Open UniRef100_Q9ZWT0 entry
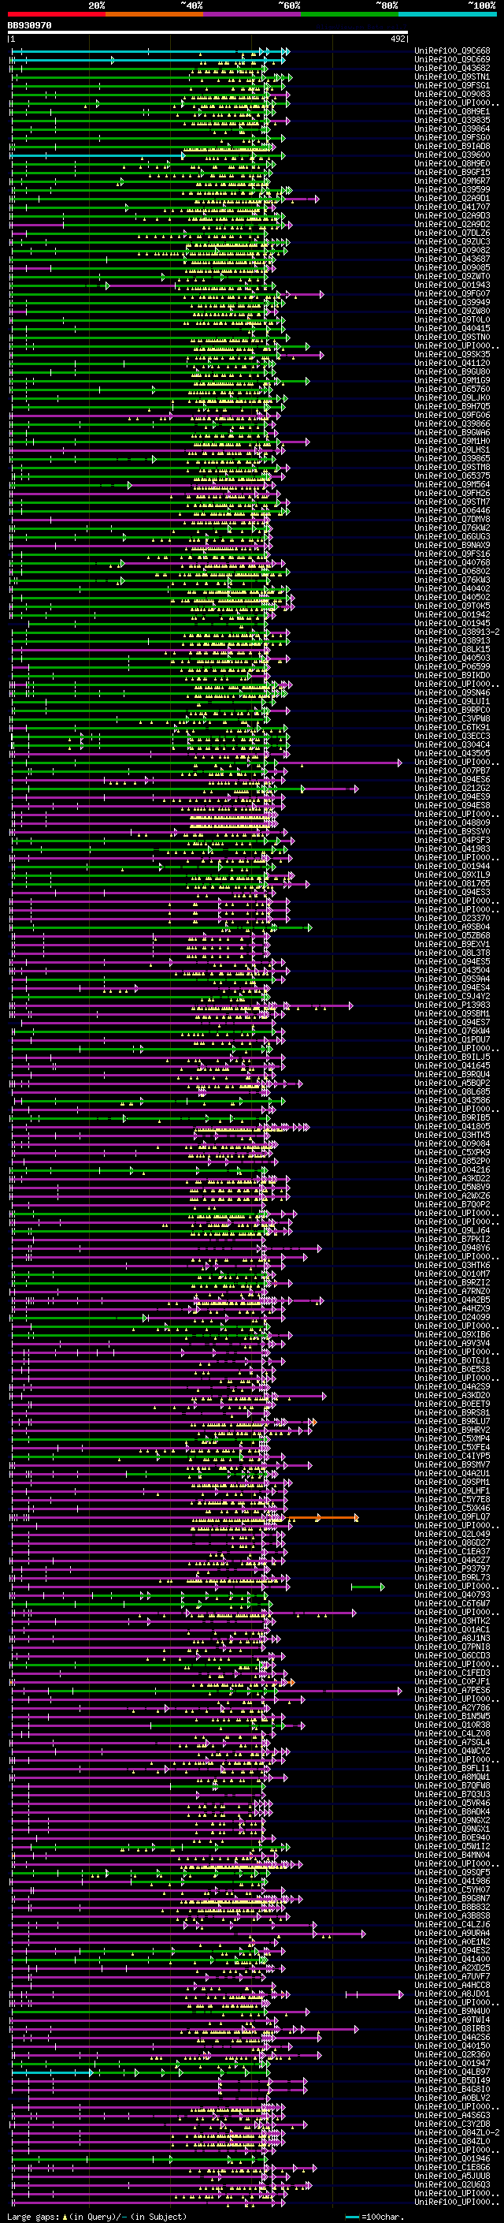This screenshot has height=2223, width=504. click(452, 276)
